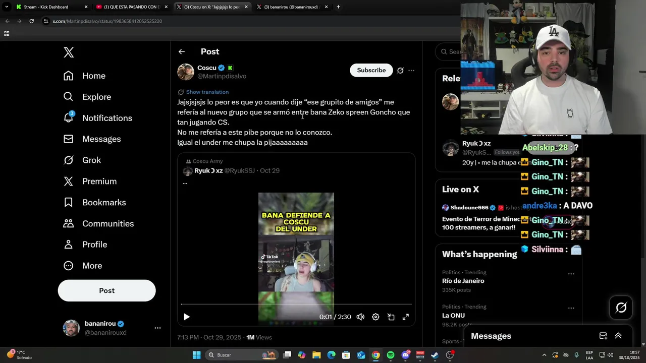Open La ONU trending topic
Screen dimensions: 646x363
pos(453,315)
